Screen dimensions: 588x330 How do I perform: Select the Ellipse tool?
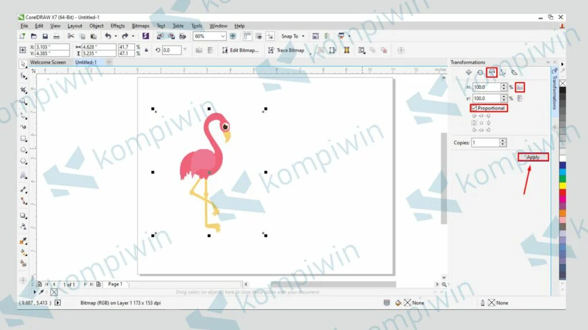(24, 150)
